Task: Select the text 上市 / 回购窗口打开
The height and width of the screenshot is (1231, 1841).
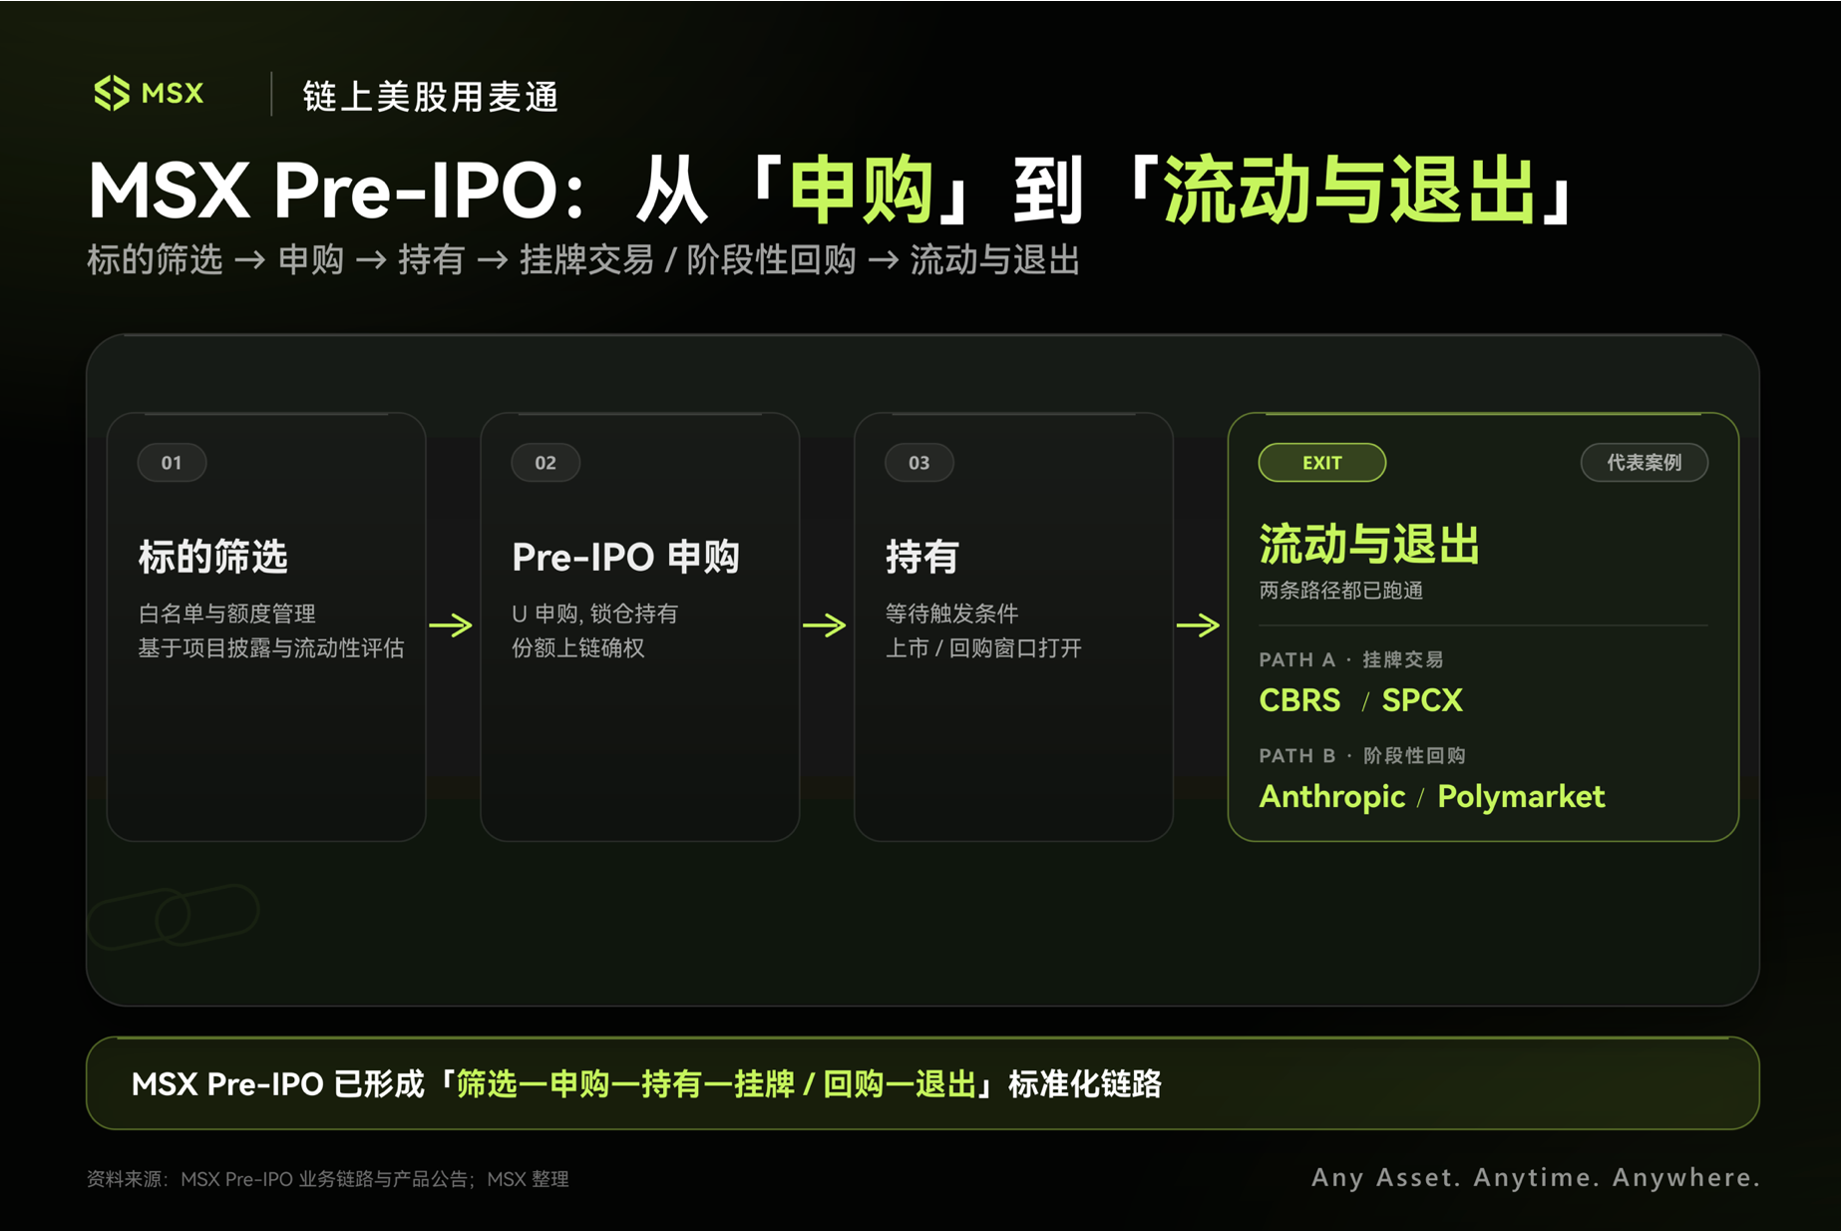Action: click(x=983, y=648)
